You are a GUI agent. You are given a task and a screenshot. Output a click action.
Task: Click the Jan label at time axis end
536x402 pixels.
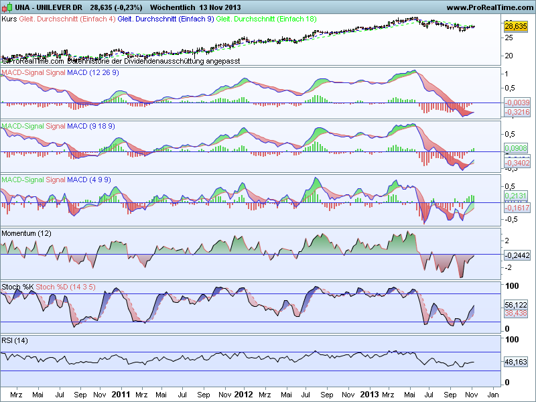(x=492, y=395)
